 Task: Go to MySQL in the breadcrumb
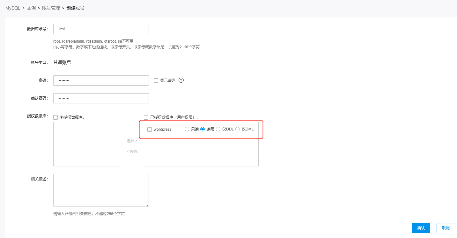[13, 8]
